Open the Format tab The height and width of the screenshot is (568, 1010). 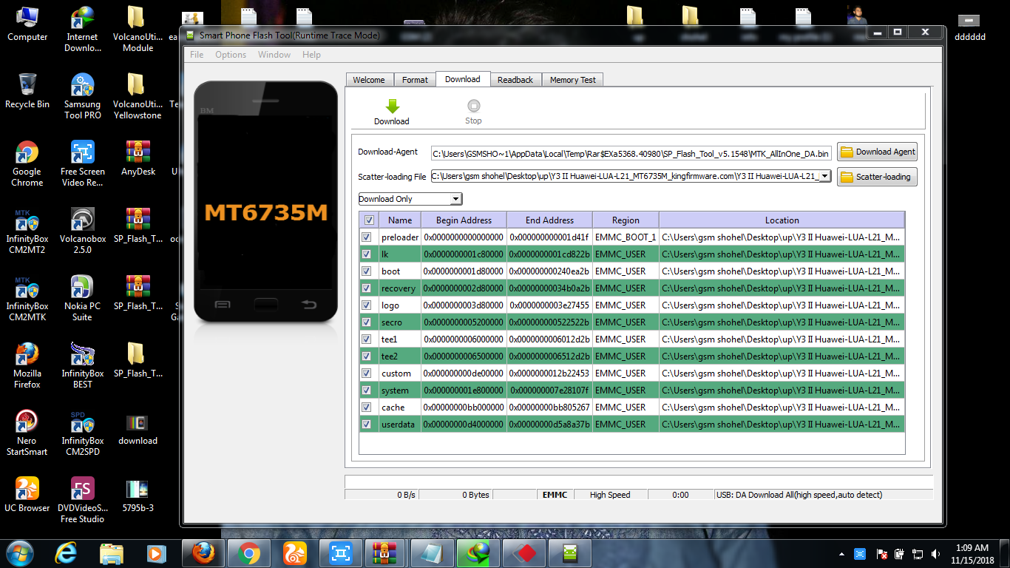point(415,80)
